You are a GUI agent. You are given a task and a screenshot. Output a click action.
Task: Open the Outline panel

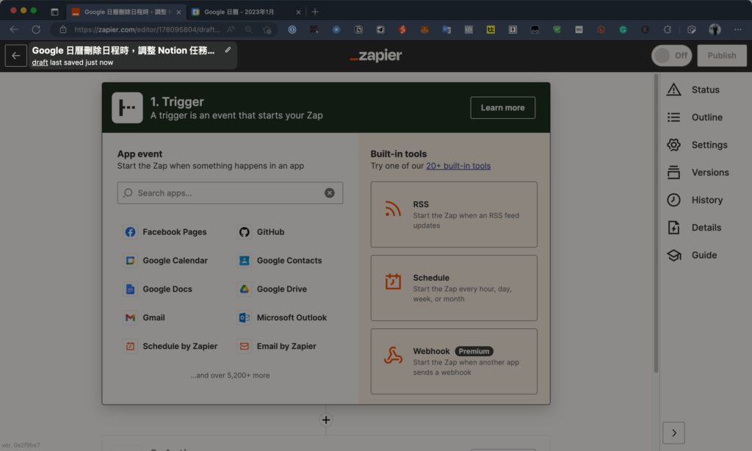(695, 117)
